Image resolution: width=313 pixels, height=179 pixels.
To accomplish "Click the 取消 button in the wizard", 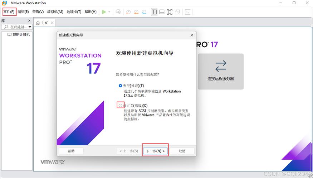I will (182, 151).
